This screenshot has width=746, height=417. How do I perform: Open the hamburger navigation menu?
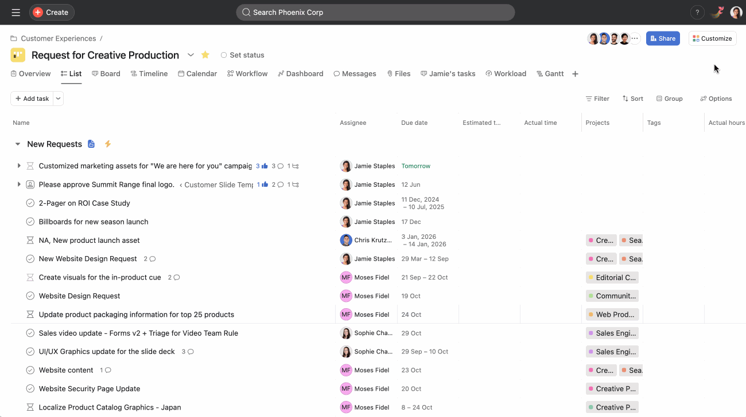(x=15, y=12)
